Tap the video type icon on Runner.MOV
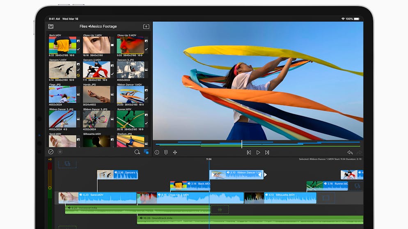The height and width of the screenshot is (229, 408). 146,115
